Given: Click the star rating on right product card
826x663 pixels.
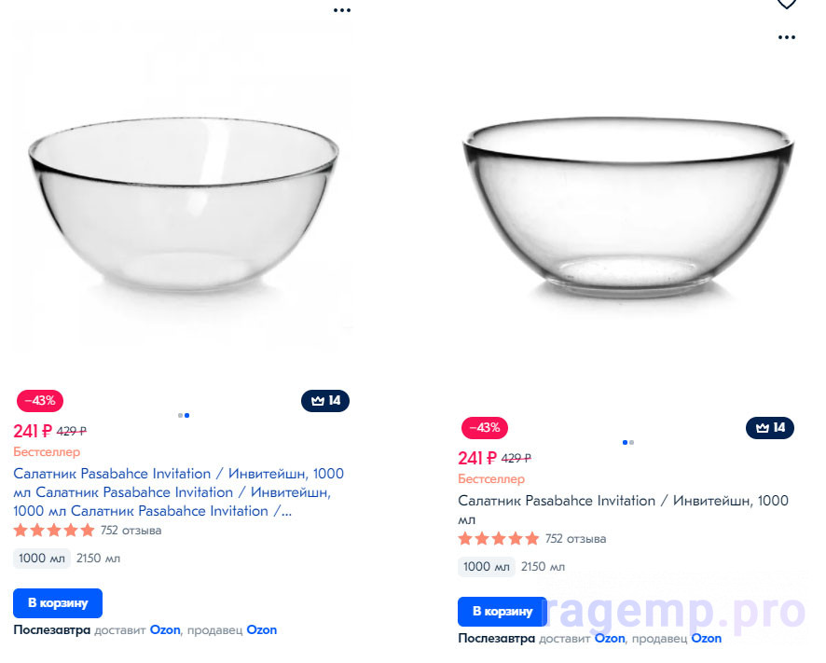Looking at the screenshot, I should (x=499, y=539).
